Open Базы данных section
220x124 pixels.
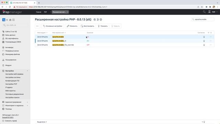[x=10, y=35]
